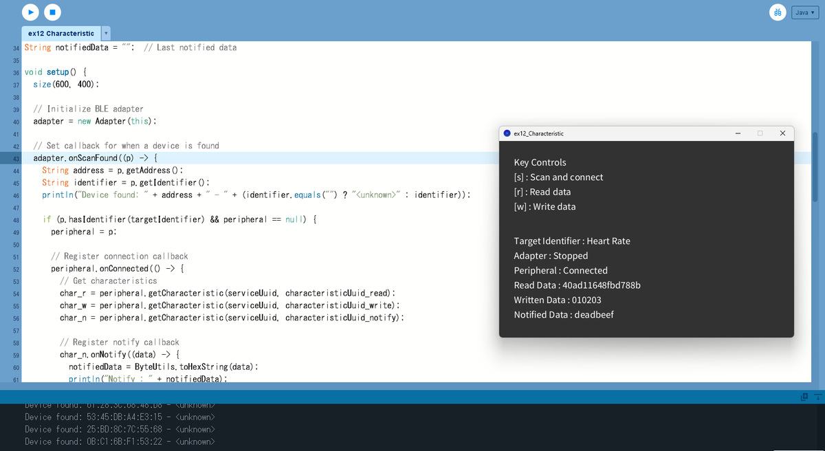The height and width of the screenshot is (451, 825).
Task: Click line number 43 in the gutter
Action: tap(15, 158)
